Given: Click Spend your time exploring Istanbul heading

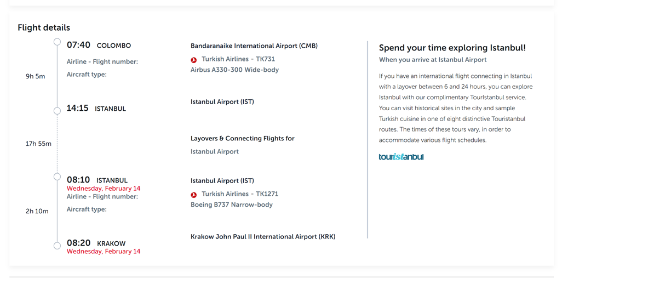Looking at the screenshot, I should [452, 48].
